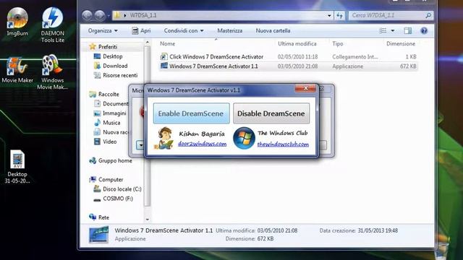Launch DAEMON Tools Lite desktop icon
Viewport: 463px width, 260px height.
53,25
